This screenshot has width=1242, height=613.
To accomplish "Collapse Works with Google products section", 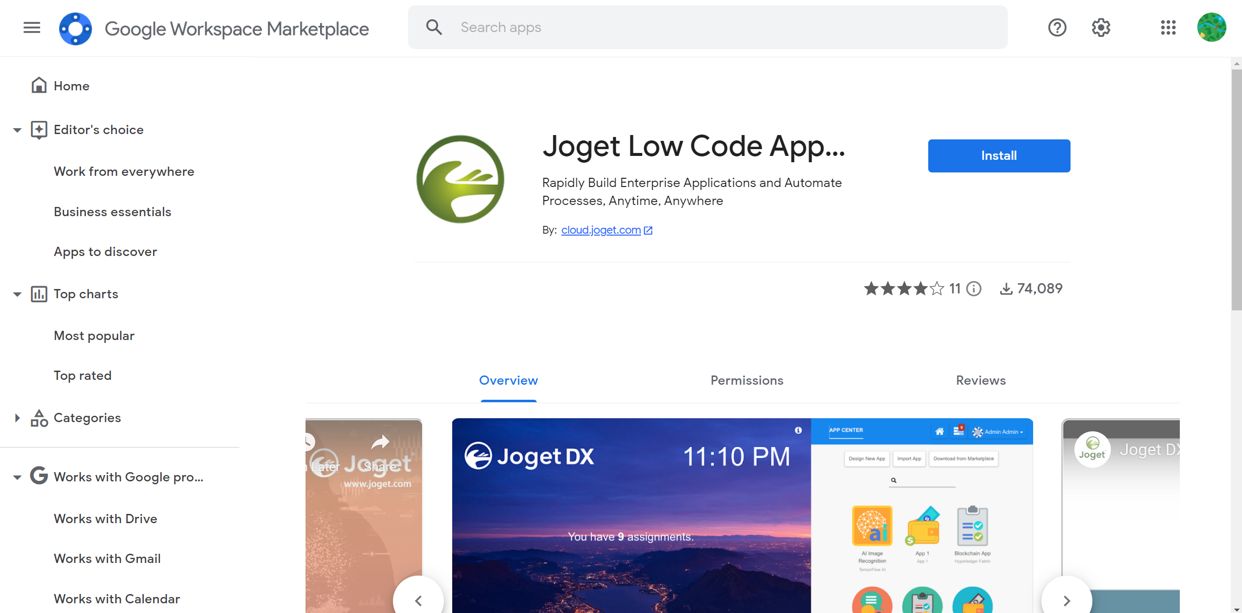I will point(17,477).
